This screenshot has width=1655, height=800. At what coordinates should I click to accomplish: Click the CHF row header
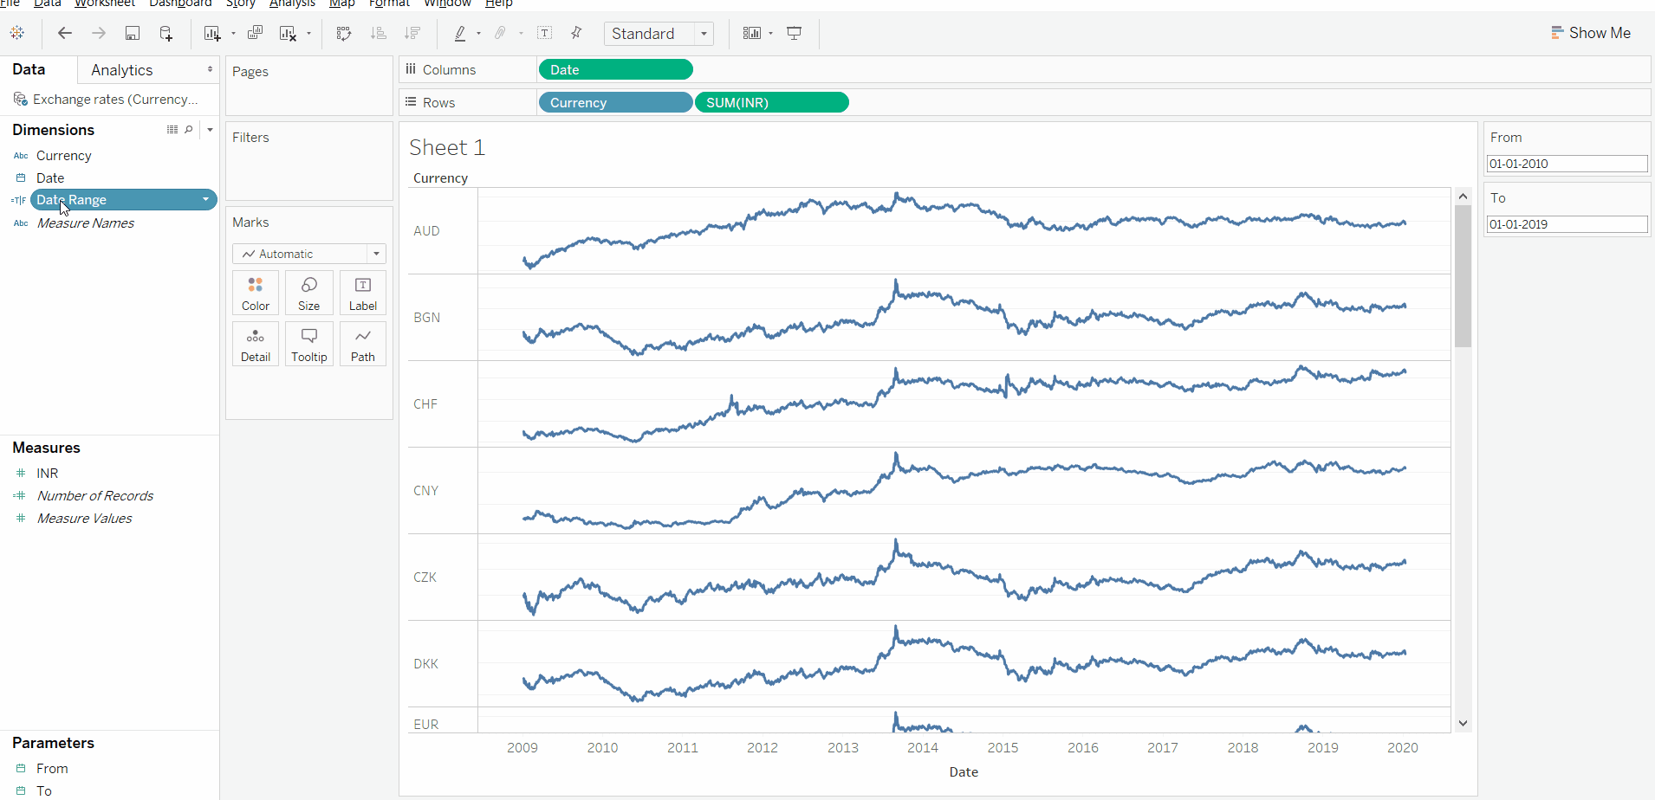click(425, 404)
